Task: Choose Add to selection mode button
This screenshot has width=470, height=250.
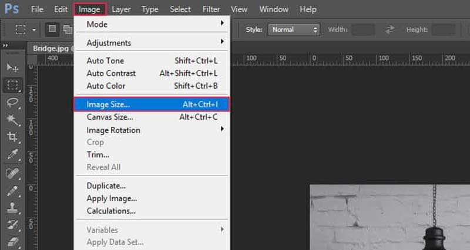Action: [68, 29]
